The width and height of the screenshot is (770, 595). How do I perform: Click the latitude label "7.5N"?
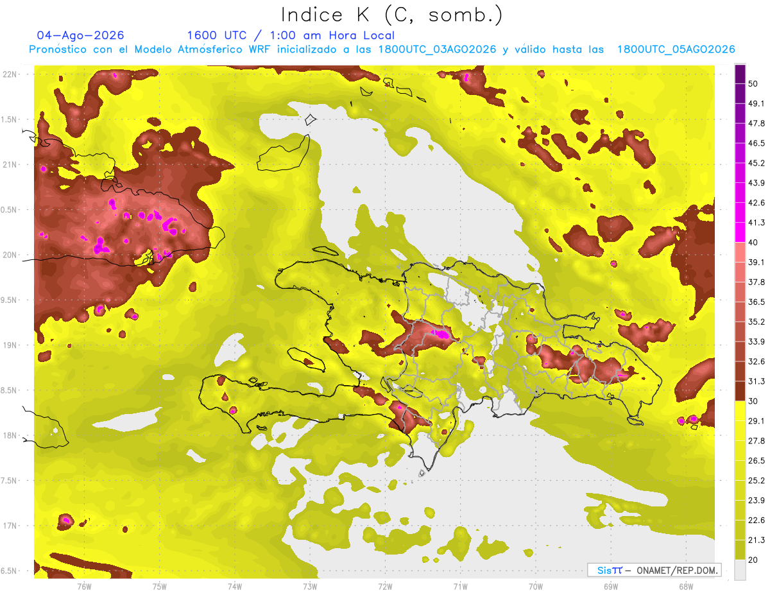10,481
